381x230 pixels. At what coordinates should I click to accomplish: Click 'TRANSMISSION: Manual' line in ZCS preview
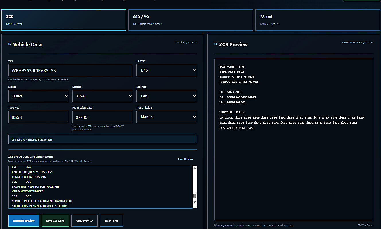click(237, 77)
